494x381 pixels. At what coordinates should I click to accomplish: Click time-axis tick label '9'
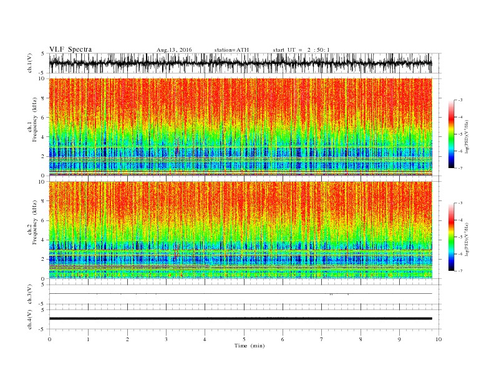(399, 339)
